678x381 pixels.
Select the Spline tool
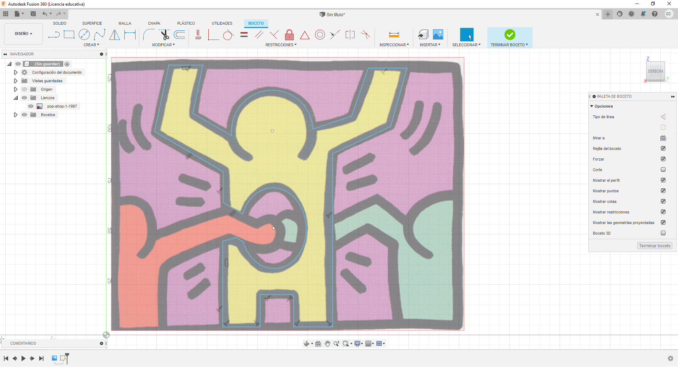coord(100,35)
